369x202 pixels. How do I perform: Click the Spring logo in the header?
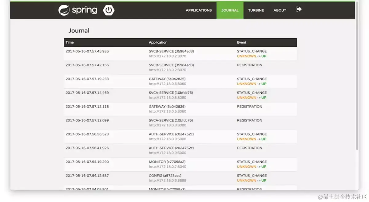coord(78,10)
